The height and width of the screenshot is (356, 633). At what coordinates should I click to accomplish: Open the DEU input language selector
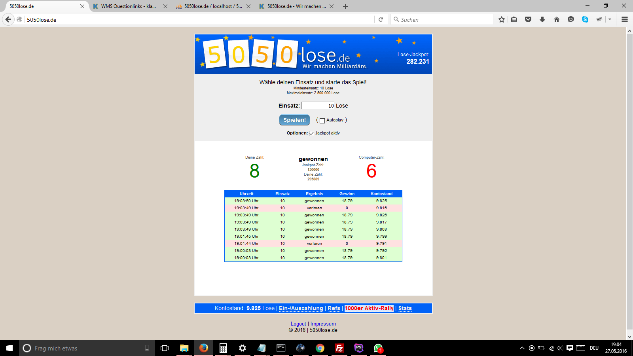click(594, 348)
